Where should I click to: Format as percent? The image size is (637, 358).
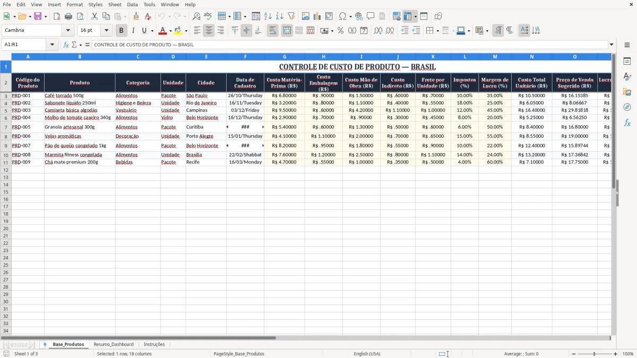340,31
